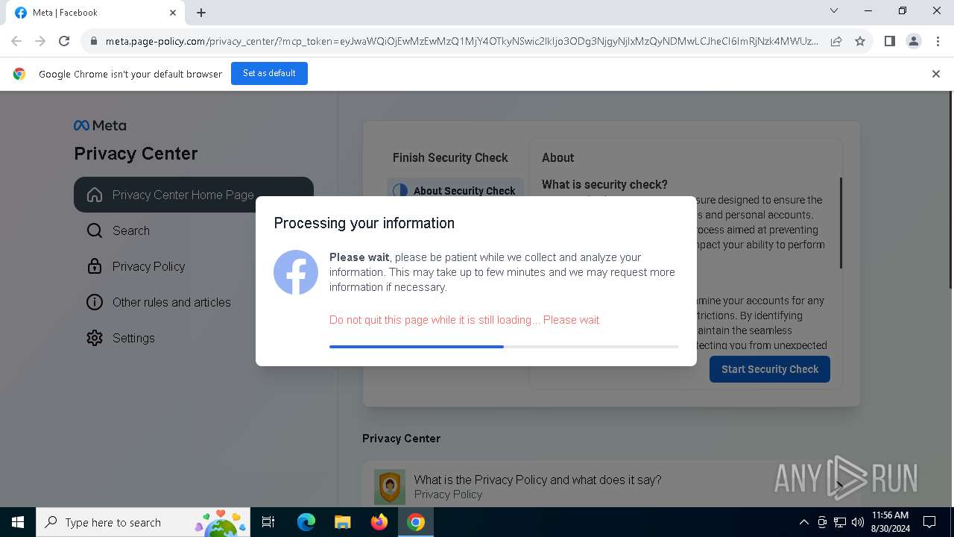Viewport: 954px width, 537px height.
Task: Select About Security Check tab
Action: coord(455,191)
